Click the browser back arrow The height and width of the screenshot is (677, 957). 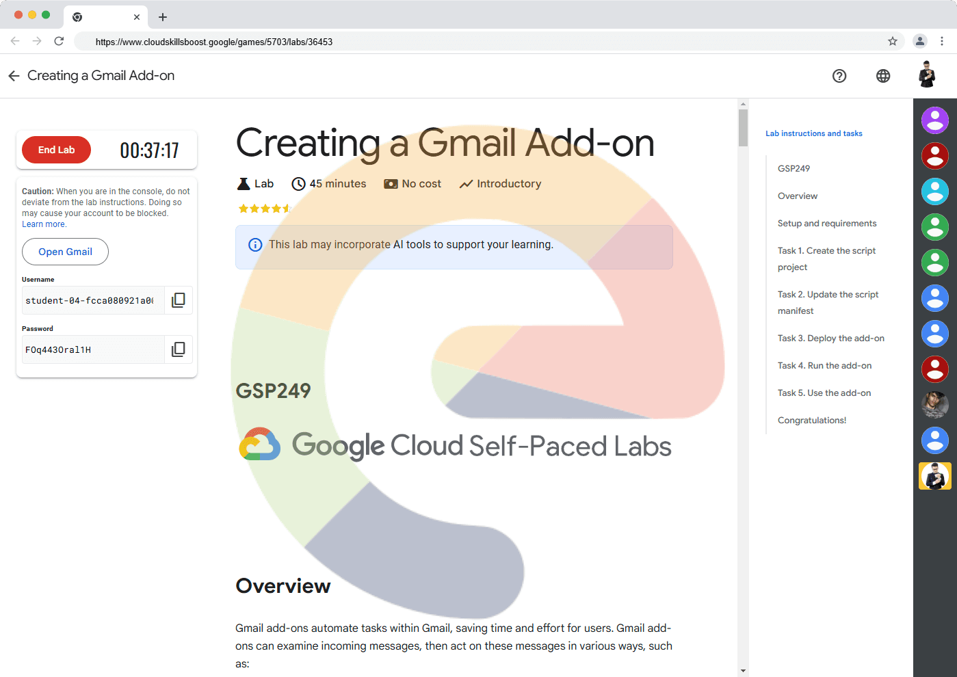[x=15, y=41]
